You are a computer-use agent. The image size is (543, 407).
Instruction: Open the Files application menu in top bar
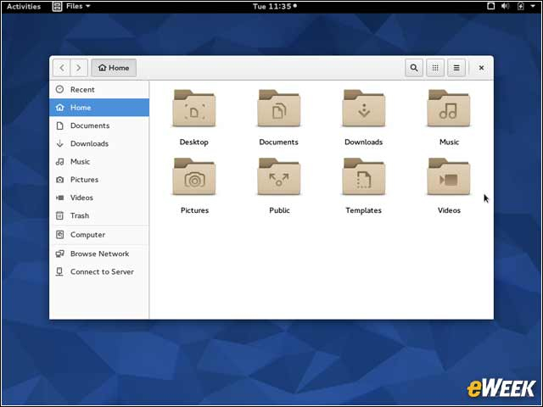coord(71,6)
